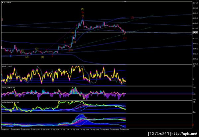
Task: Click the stochRSI indicator label
Action: point(10,102)
